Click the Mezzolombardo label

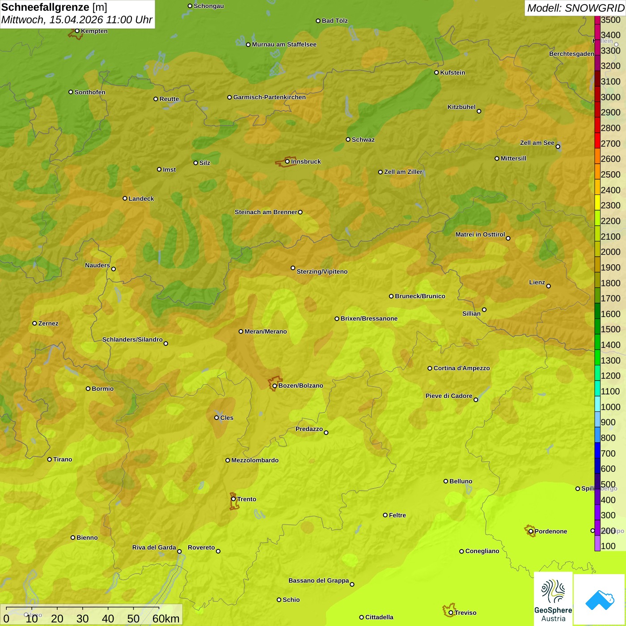click(255, 460)
